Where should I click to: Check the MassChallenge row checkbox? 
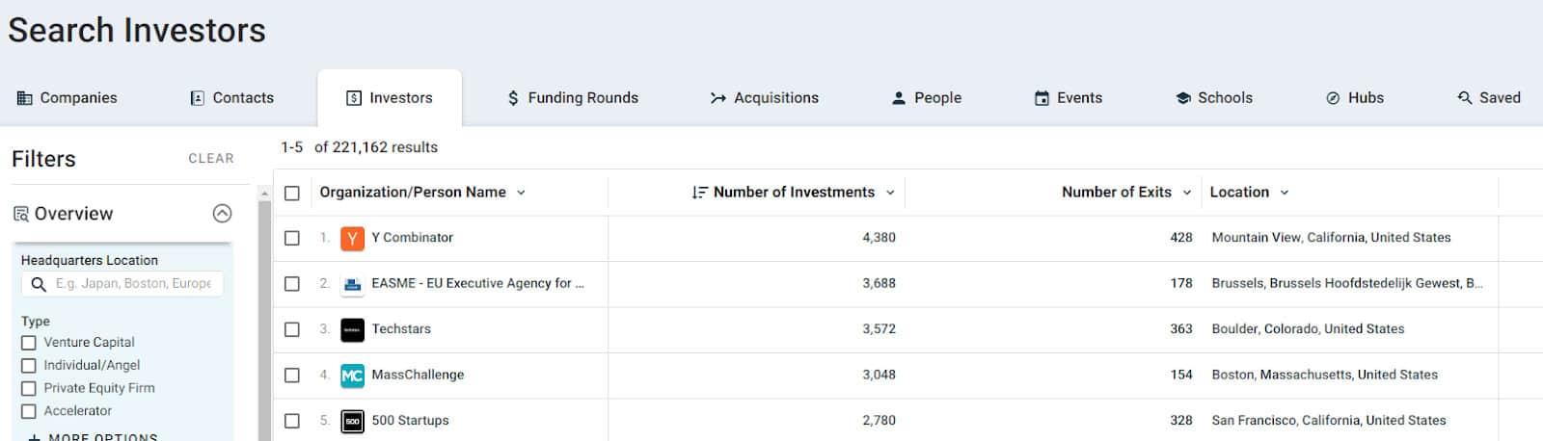coord(292,376)
